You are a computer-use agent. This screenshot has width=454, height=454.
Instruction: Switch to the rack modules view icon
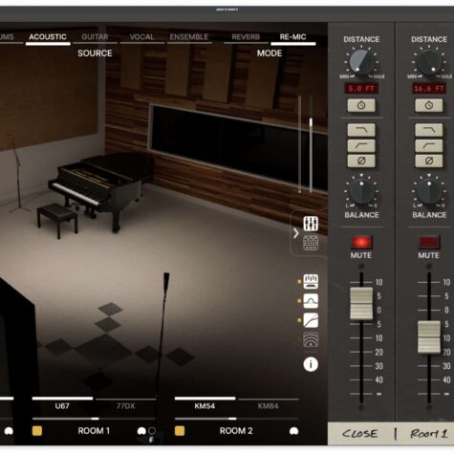(x=311, y=243)
